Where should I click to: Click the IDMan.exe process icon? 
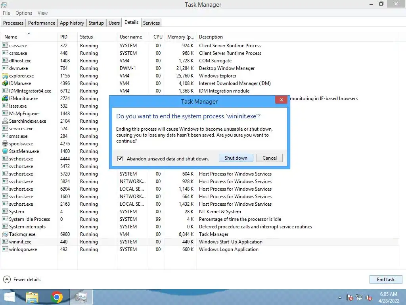[5, 83]
